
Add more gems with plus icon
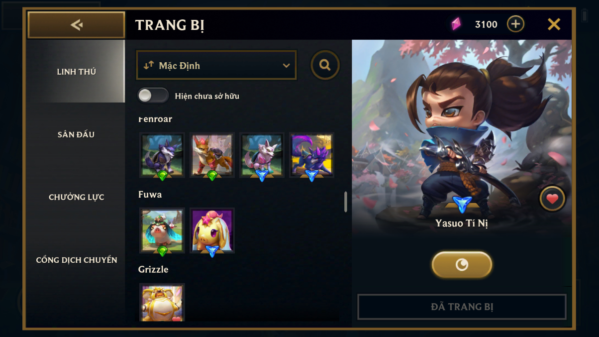point(515,24)
